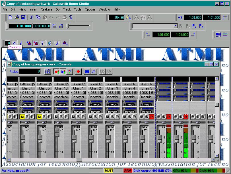Open metronome settings icon with lines

click(65, 43)
